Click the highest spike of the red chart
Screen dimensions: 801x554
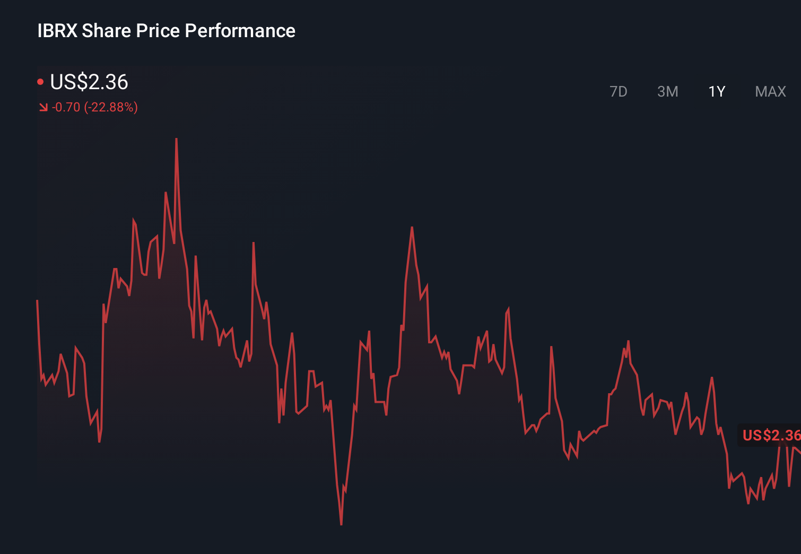(x=177, y=138)
